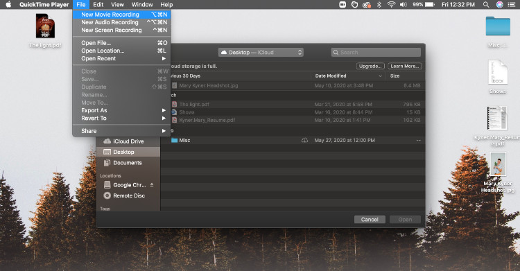Click the Learn More… button
Viewport: 520px width, 271px height.
(405, 66)
